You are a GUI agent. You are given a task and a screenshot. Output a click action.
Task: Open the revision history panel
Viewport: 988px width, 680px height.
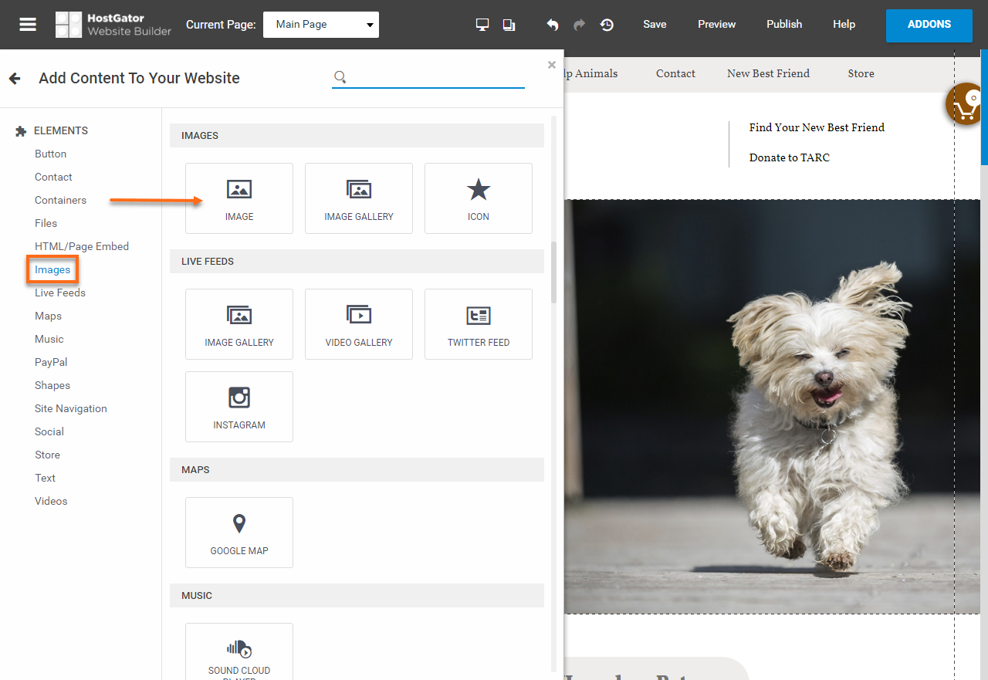click(x=607, y=25)
